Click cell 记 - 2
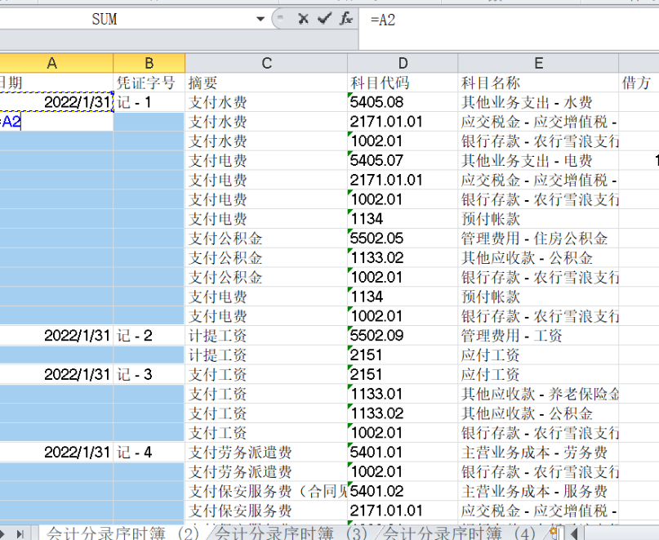The width and height of the screenshot is (659, 540). point(149,336)
